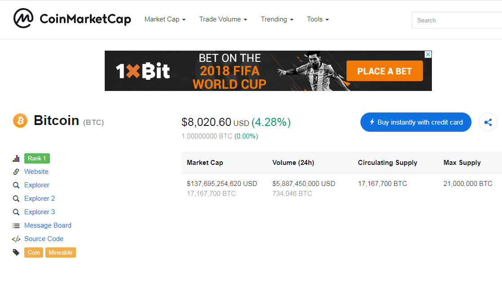
Task: Open the Market Cap dropdown menu
Action: pyautogui.click(x=165, y=19)
